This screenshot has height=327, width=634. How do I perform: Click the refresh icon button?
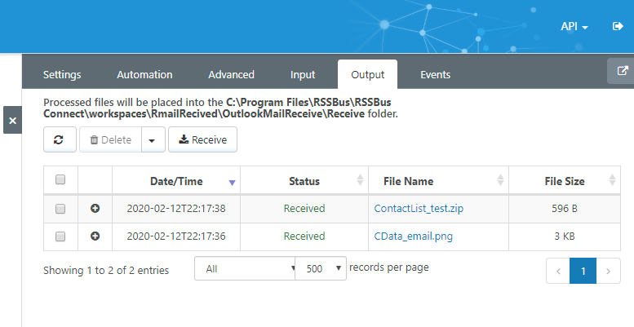(x=59, y=140)
